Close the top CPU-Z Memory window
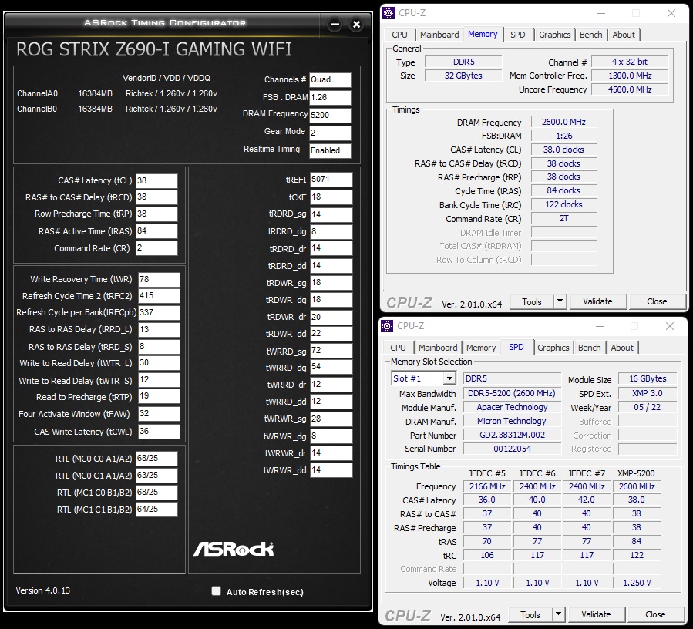693x629 pixels. (671, 13)
